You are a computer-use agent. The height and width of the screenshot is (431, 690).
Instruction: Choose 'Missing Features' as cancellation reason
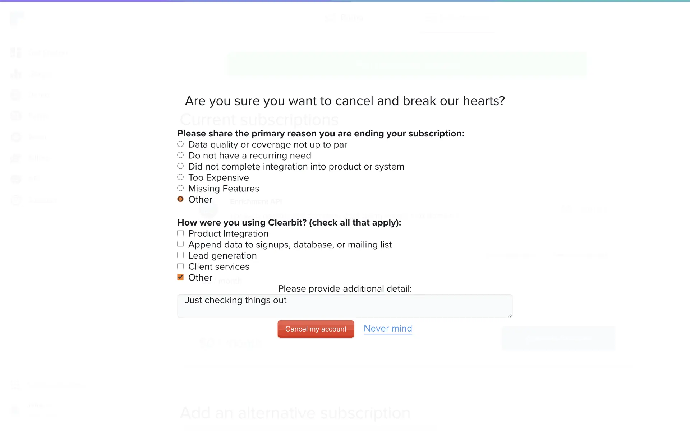tap(180, 188)
